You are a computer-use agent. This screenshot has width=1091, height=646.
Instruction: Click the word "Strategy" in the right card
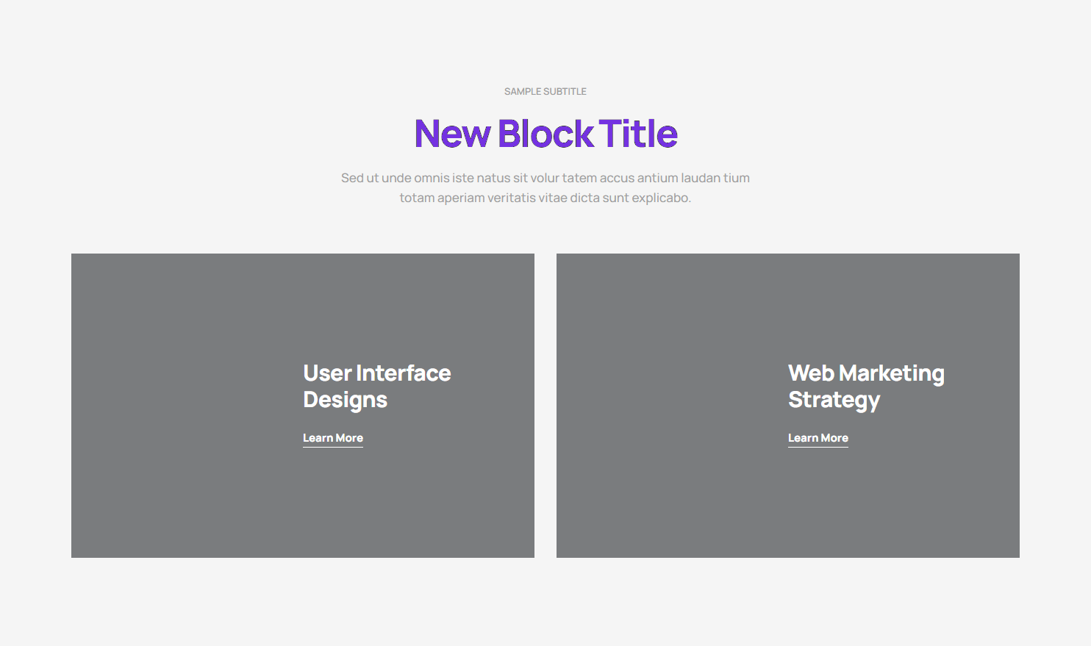(834, 400)
